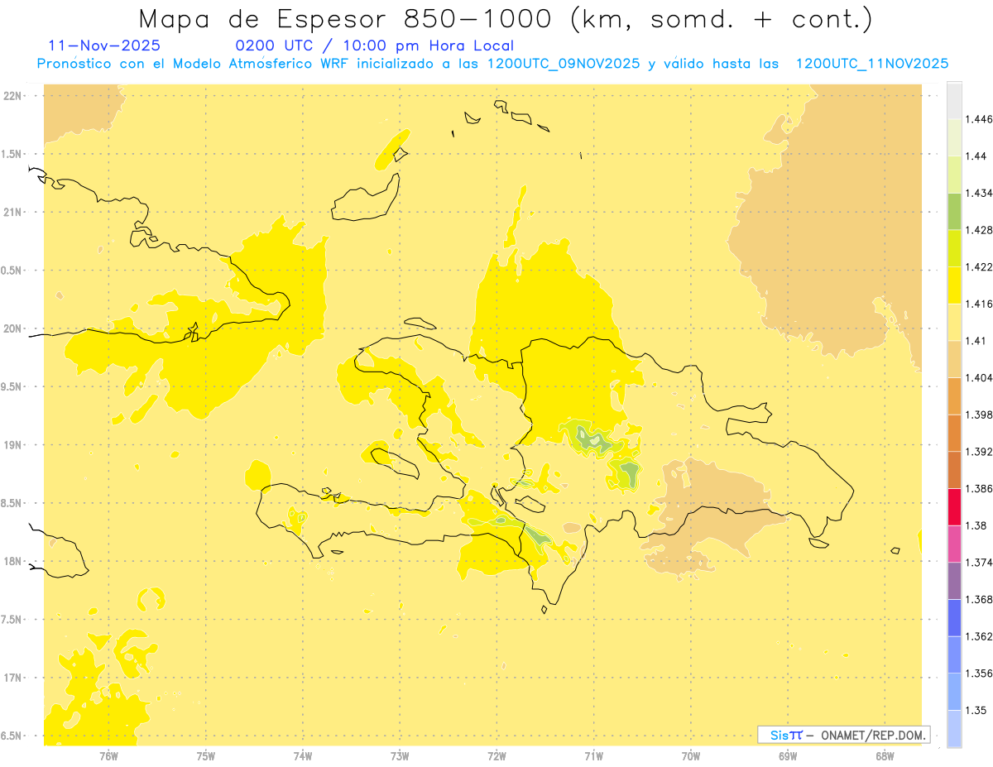Viewport: 993px width, 767px height.
Task: Click the 'SisPI - ONAMET/REP.DOM.' credit box
Action: pos(844,735)
